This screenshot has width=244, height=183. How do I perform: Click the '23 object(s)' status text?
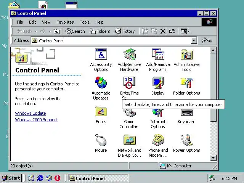pyautogui.click(x=22, y=166)
